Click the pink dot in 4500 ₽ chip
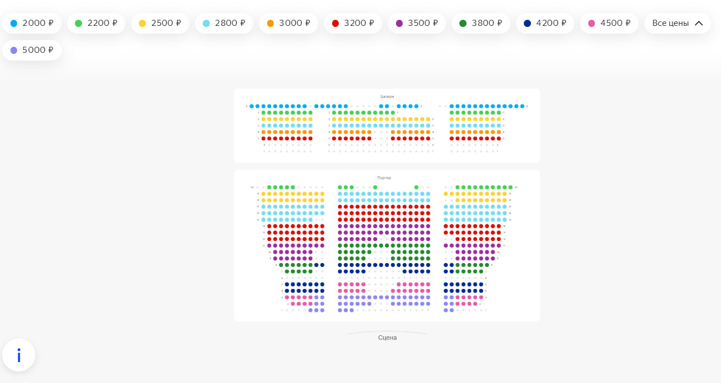This screenshot has width=721, height=383. [592, 23]
